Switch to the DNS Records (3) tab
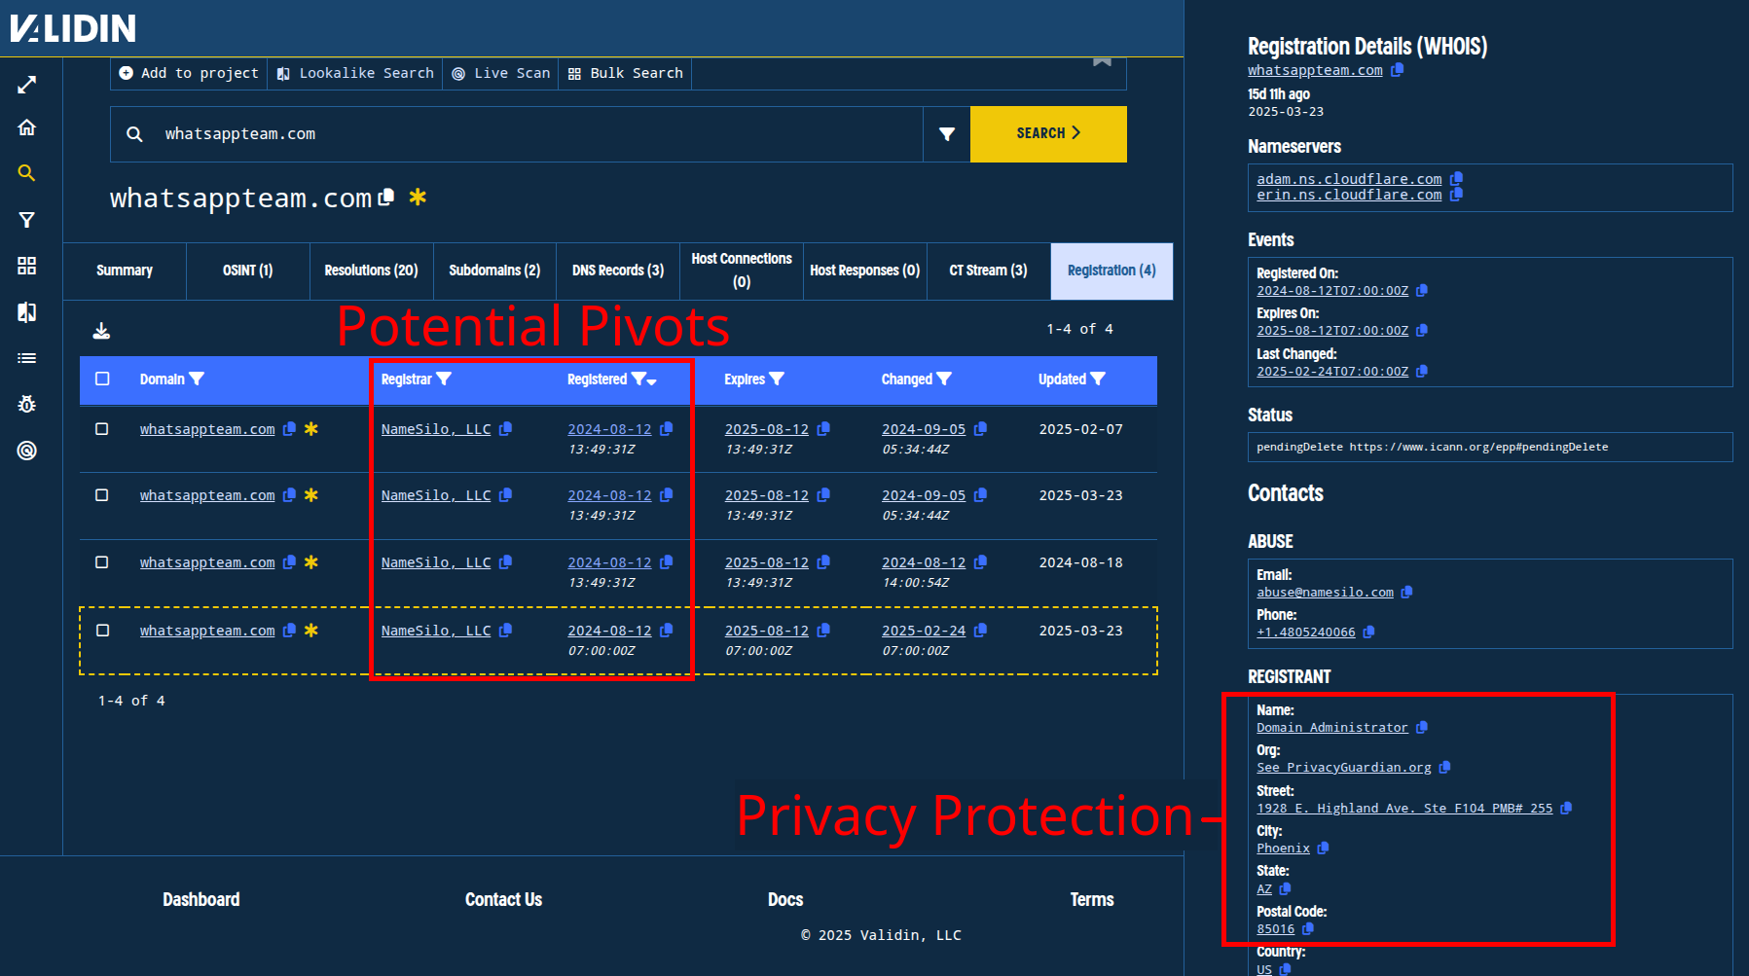Viewport: 1749px width, 976px height. [x=618, y=271]
